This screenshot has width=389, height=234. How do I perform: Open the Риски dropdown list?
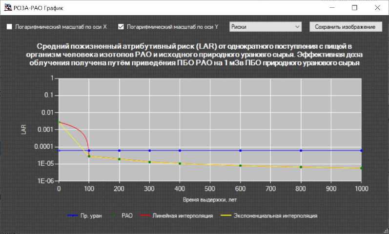click(266, 27)
